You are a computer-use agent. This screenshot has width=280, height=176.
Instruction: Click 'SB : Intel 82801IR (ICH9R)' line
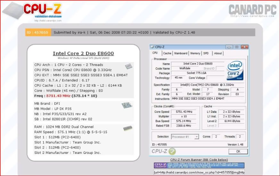63,119
